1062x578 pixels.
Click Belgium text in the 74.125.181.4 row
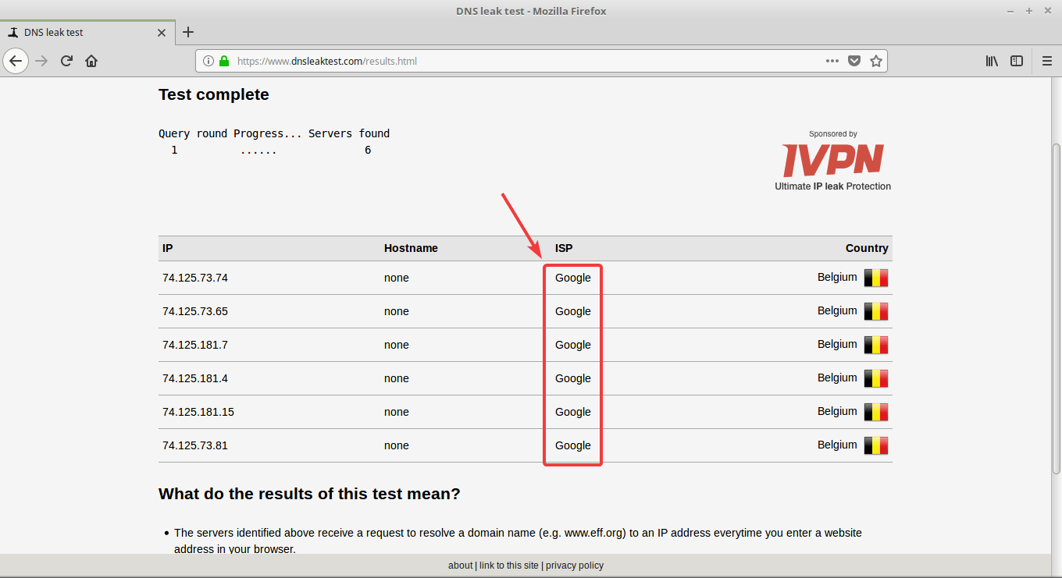pyautogui.click(x=837, y=378)
